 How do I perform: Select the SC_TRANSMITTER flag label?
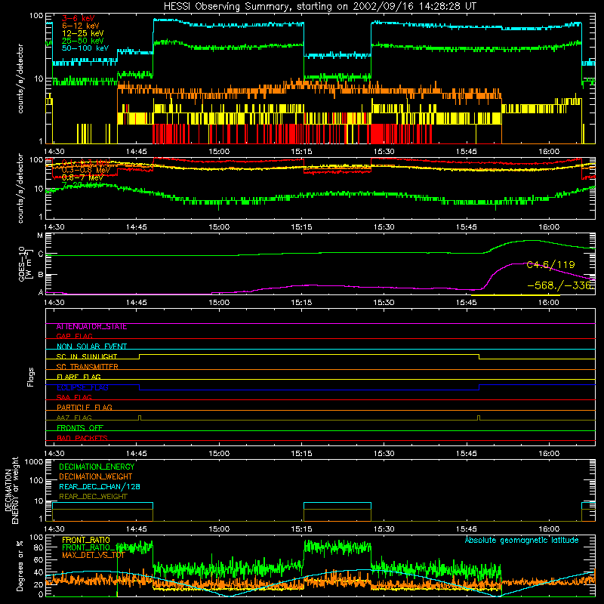point(88,367)
